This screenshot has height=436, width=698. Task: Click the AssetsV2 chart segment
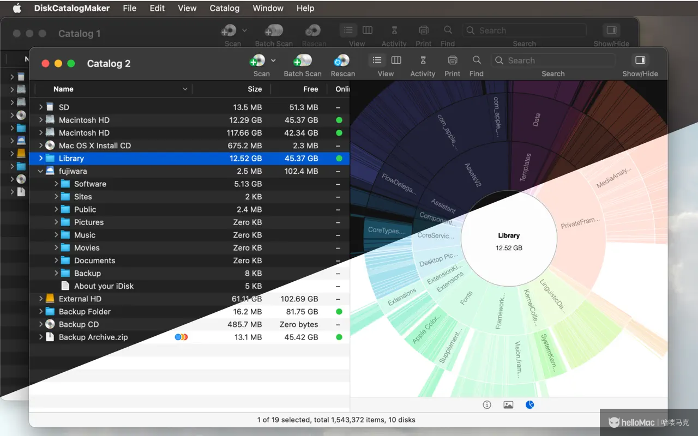473,175
